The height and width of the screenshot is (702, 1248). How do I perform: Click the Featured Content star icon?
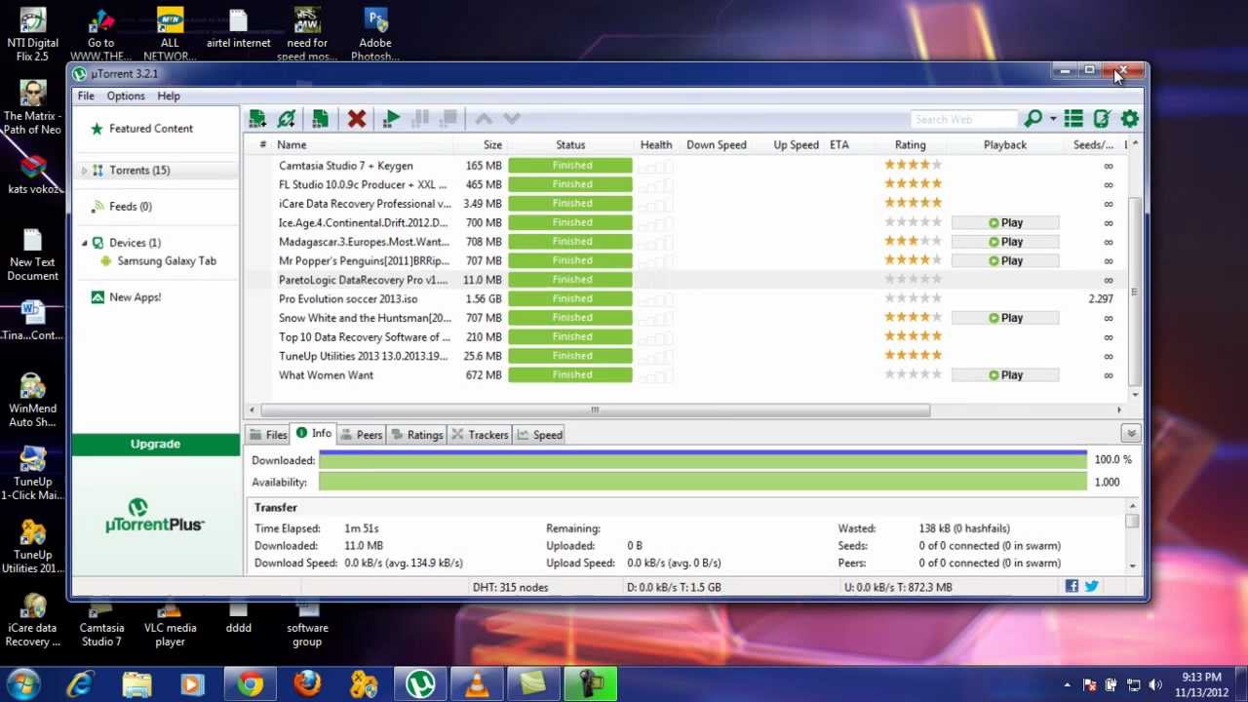click(x=97, y=129)
